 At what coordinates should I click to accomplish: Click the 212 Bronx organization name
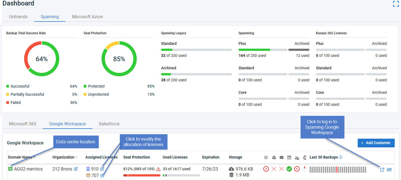tap(62, 169)
